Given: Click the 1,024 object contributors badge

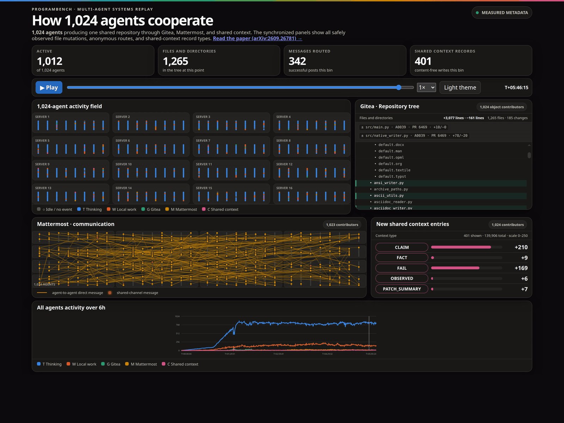Looking at the screenshot, I should [502, 107].
